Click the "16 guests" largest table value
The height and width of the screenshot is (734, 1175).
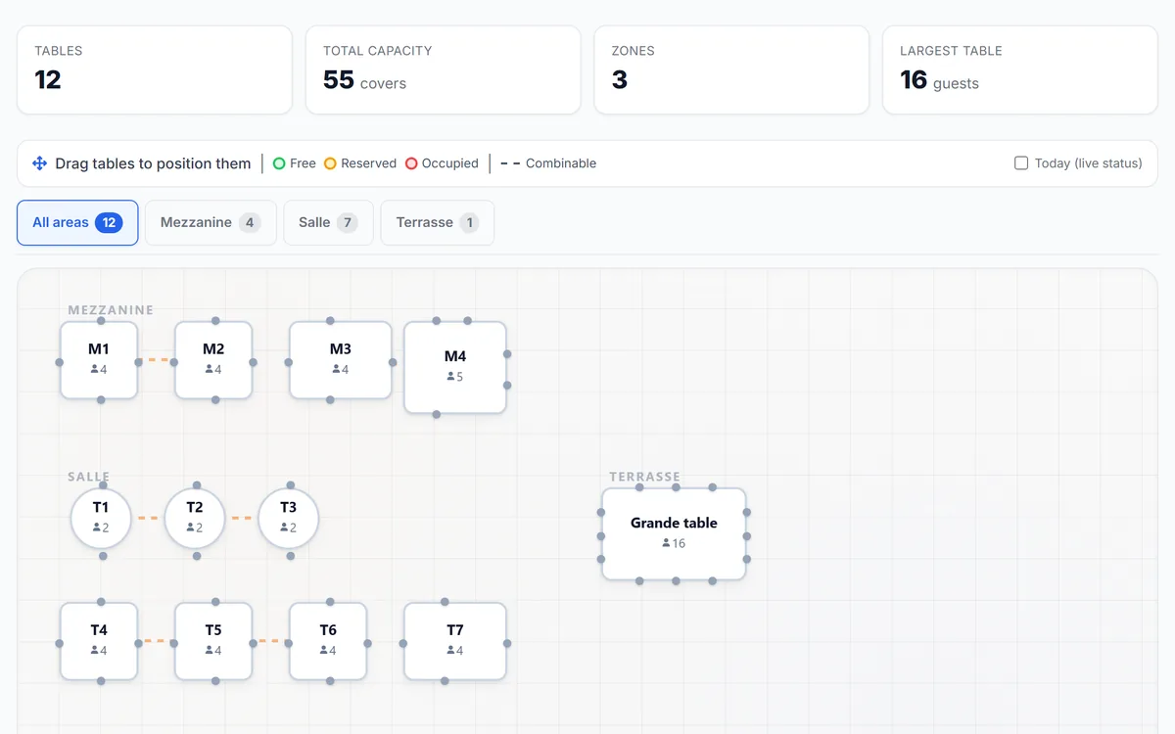pos(939,81)
